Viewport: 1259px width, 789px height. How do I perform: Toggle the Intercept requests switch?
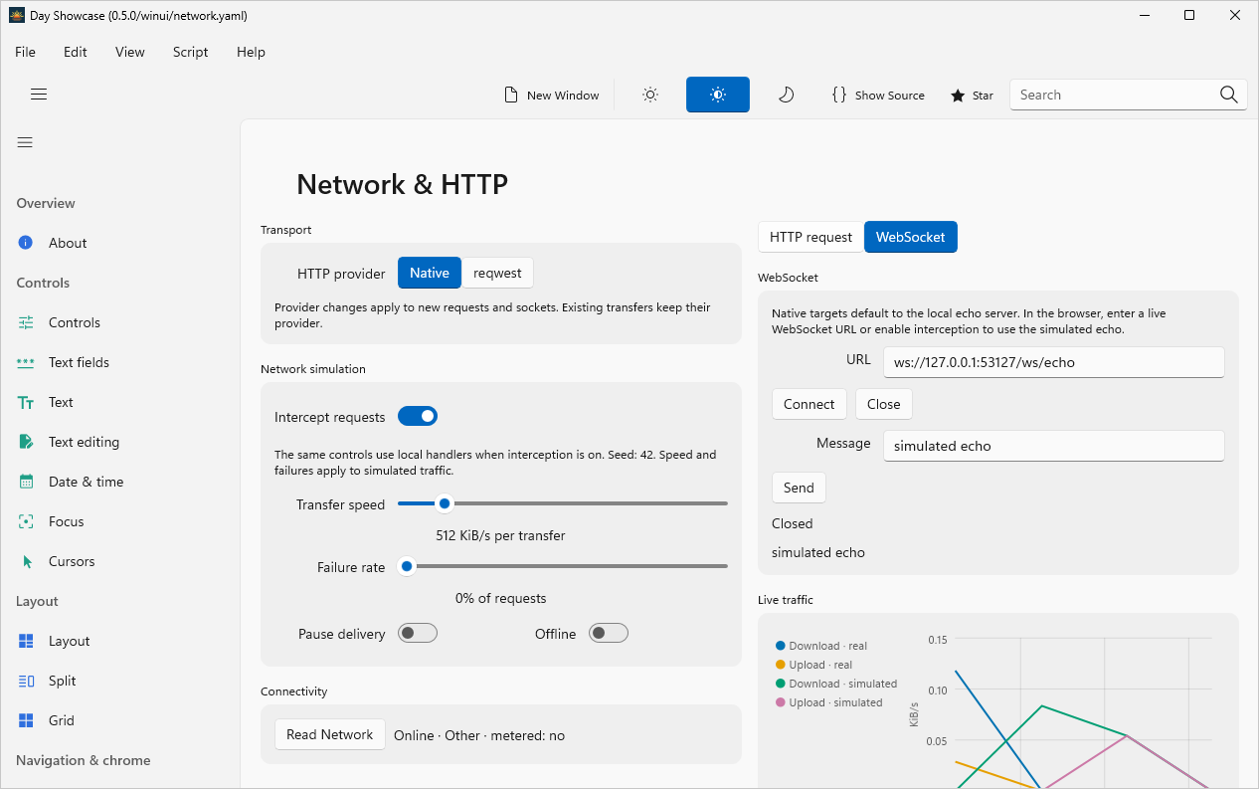(418, 416)
